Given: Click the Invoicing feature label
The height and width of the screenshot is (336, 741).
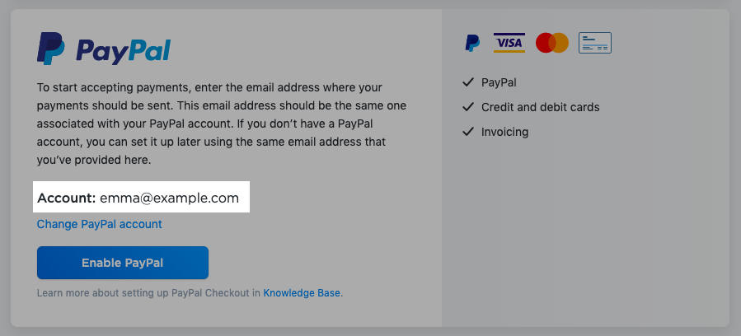Looking at the screenshot, I should [504, 132].
